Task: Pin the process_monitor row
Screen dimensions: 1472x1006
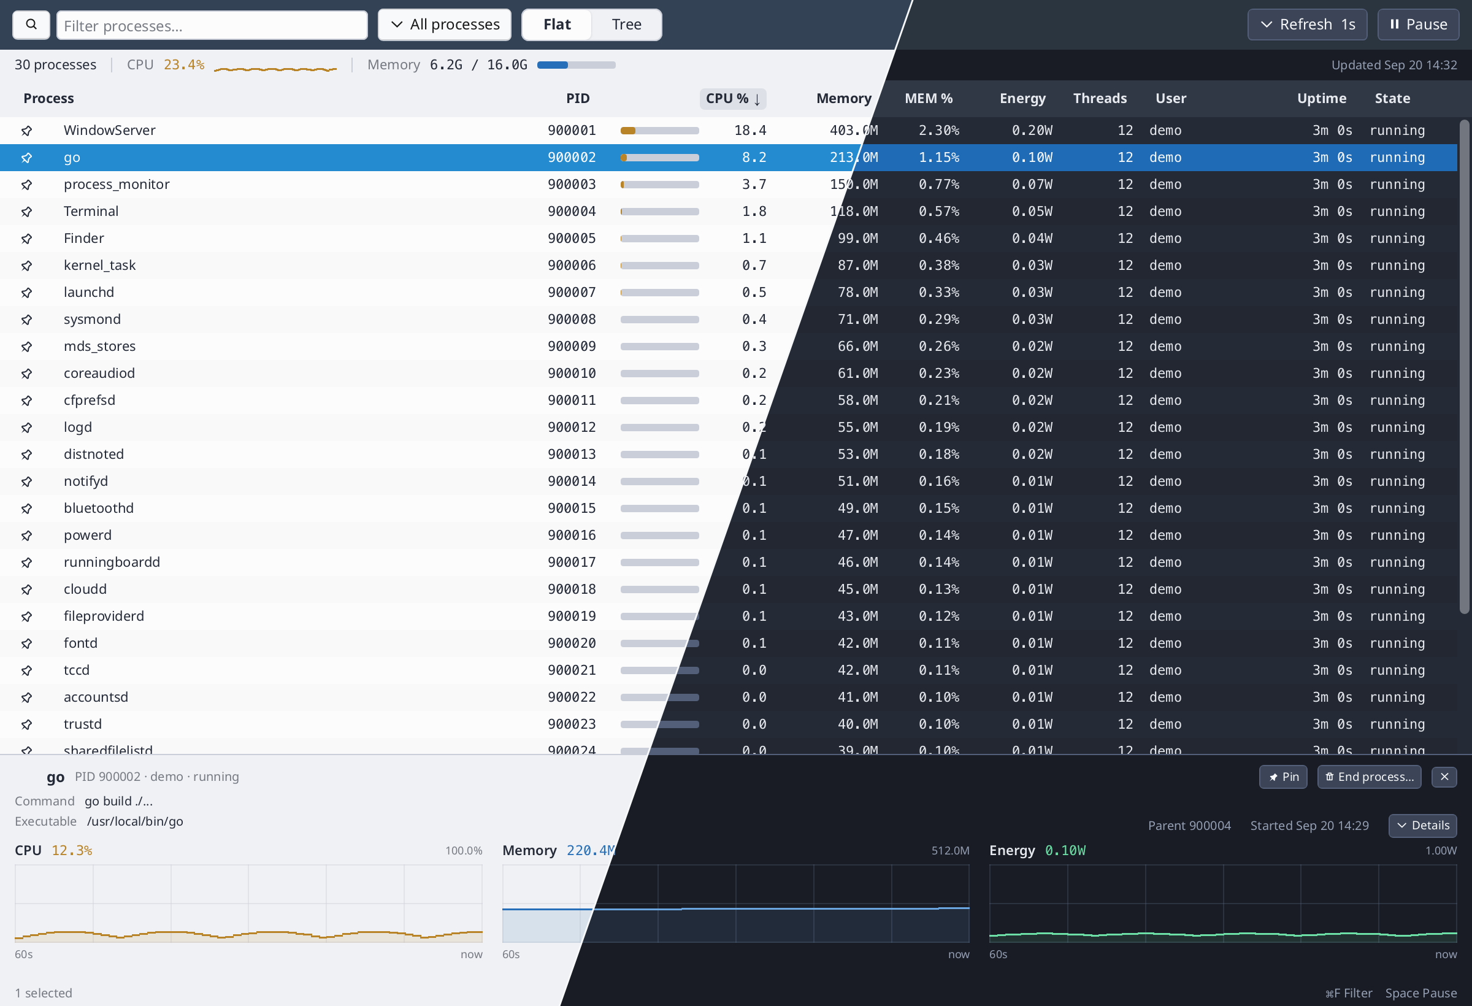Action: (x=26, y=185)
